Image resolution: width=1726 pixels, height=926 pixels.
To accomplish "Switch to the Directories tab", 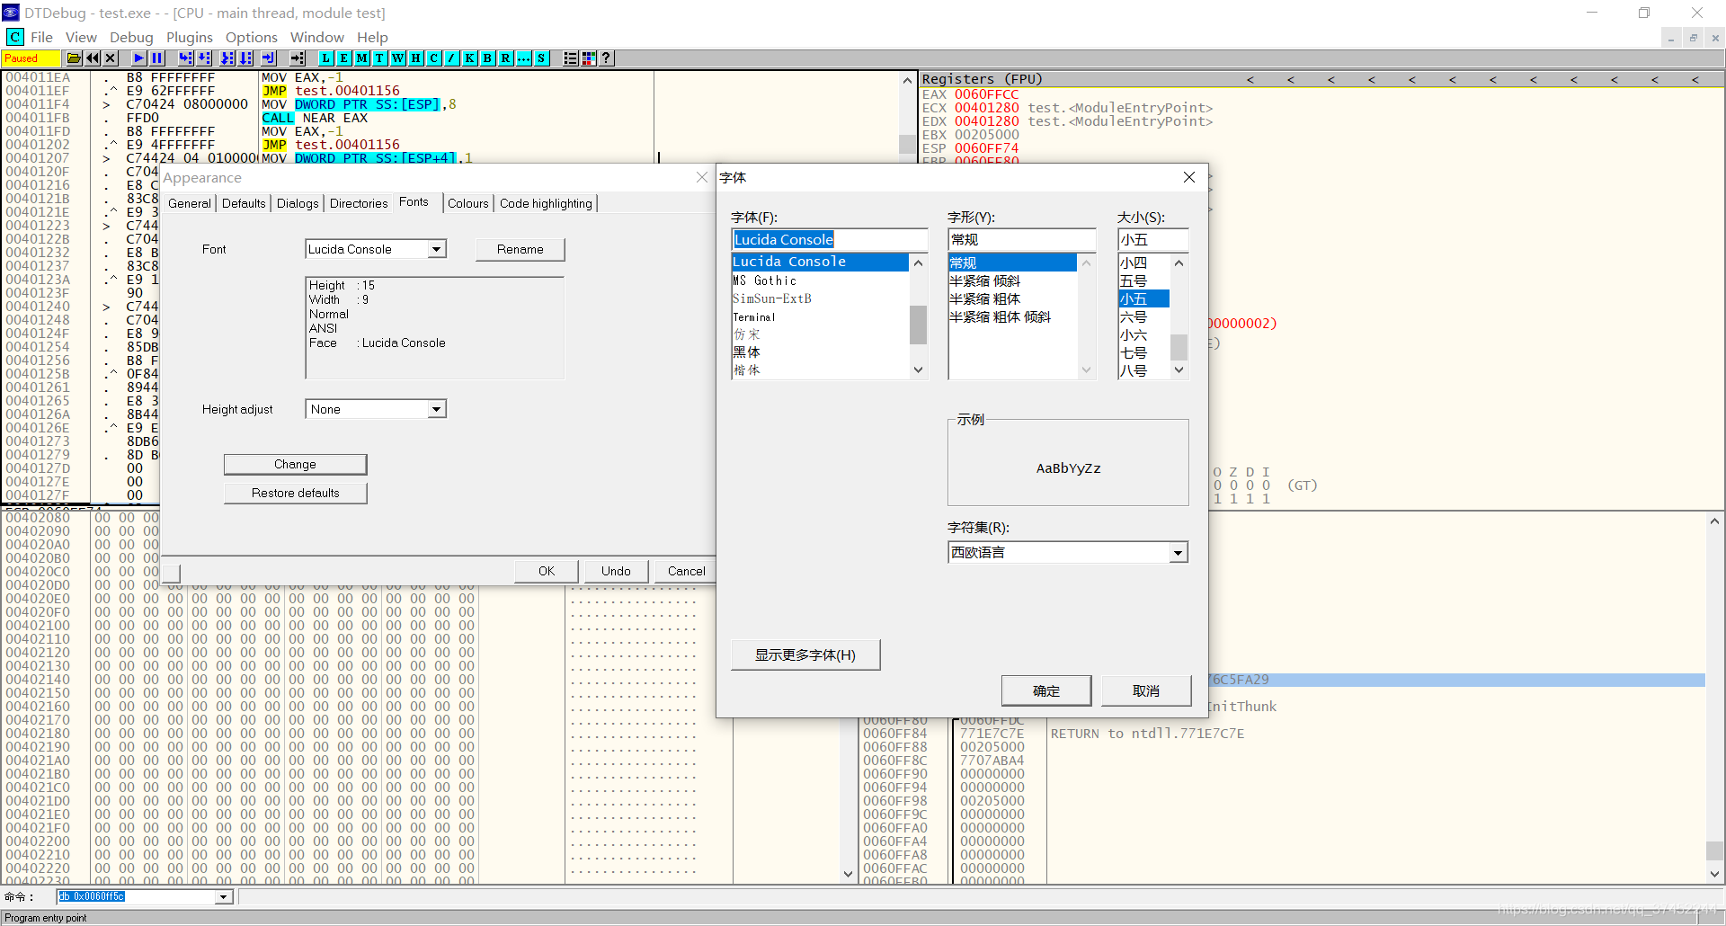I will (359, 203).
